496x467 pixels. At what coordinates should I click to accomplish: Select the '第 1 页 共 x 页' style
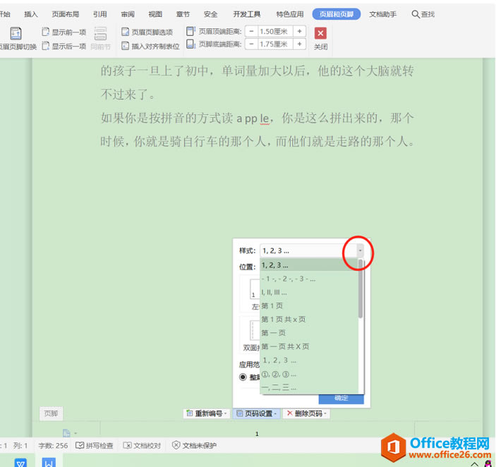(x=309, y=320)
